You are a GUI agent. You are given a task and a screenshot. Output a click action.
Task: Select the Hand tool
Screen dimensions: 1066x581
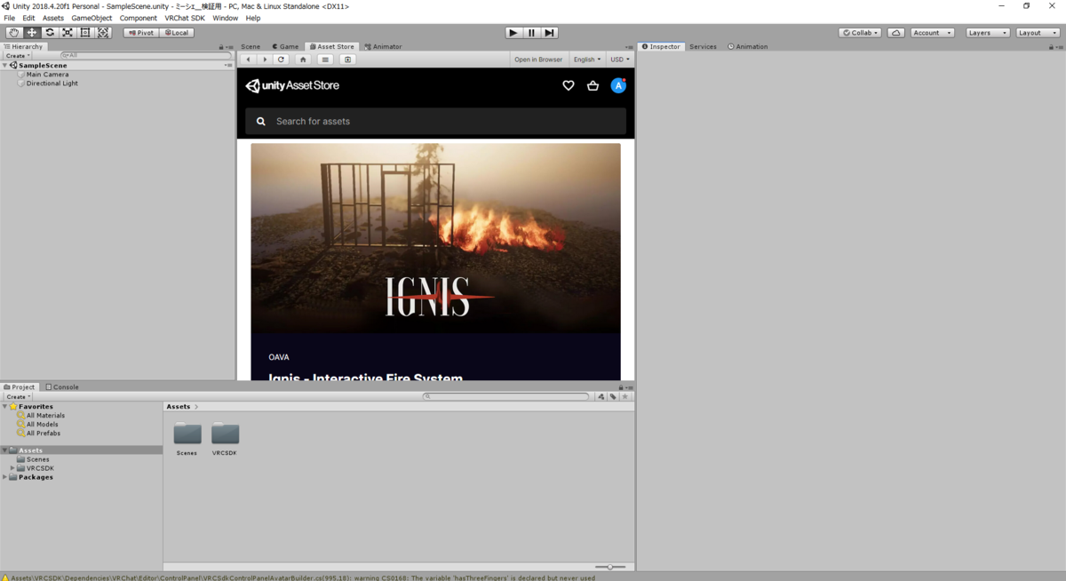point(14,33)
